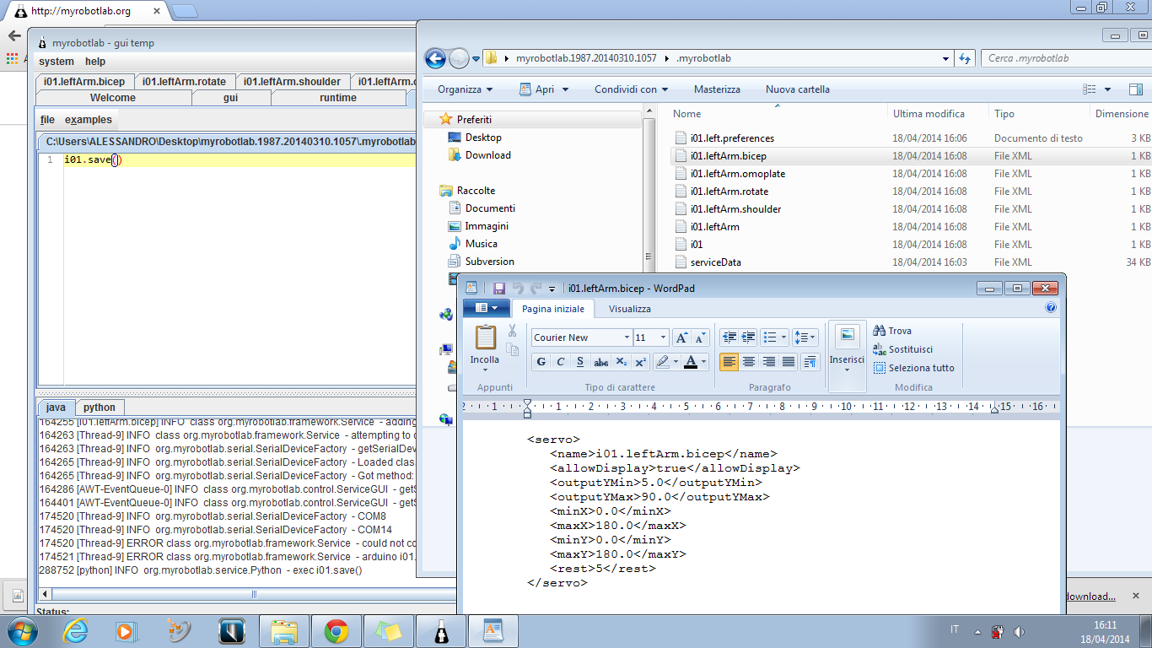Viewport: 1152px width, 648px height.
Task: Click the Incolla paste icon
Action: [x=485, y=338]
